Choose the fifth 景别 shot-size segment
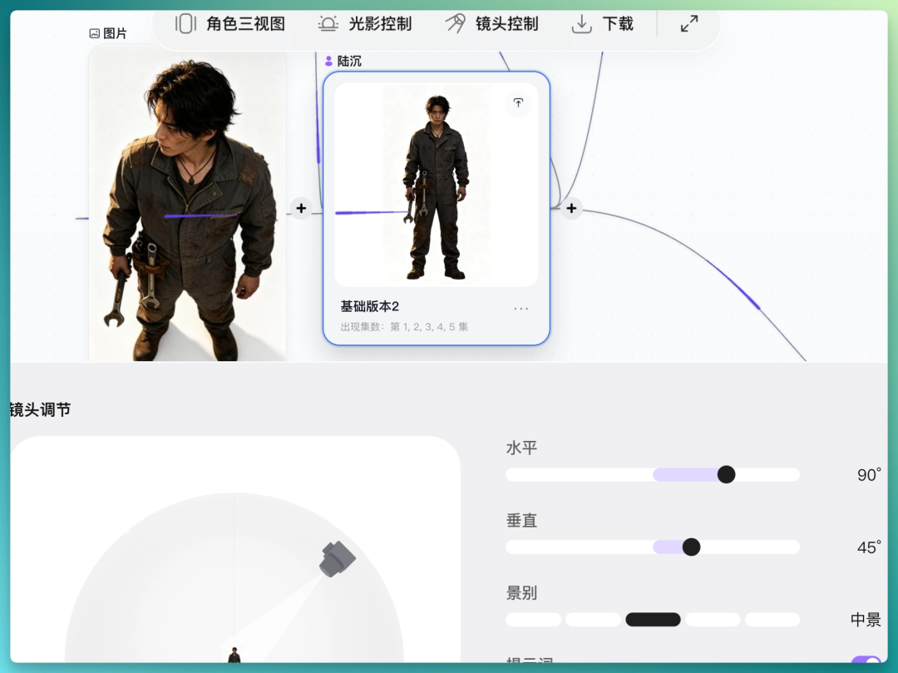This screenshot has width=898, height=673. pos(772,619)
